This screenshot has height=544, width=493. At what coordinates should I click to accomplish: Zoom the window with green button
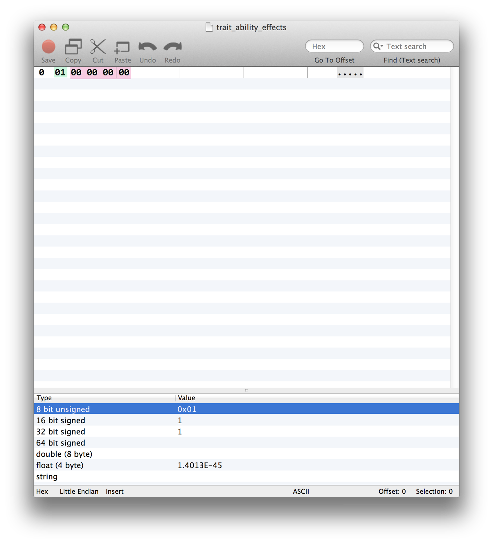coord(66,27)
